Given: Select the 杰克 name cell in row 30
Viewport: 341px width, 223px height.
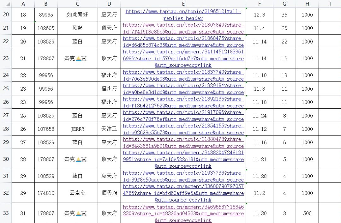Looking at the screenshot, I should [77, 159].
